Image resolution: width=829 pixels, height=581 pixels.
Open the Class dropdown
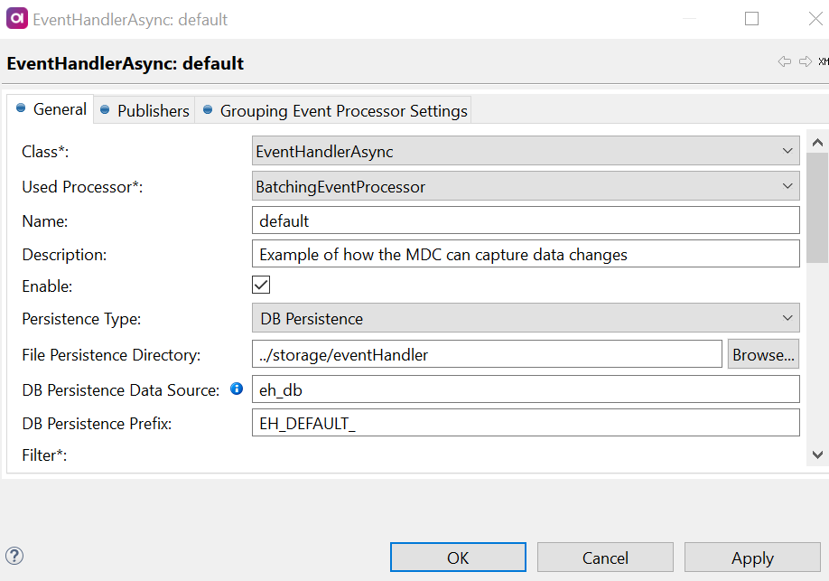click(526, 152)
